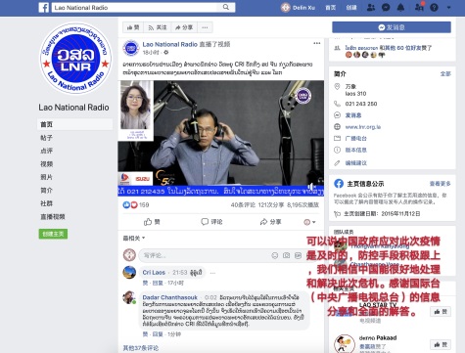Screen dimensions: 465x353
Task: Toggle like on LAO STAR TV page
Action: click(441, 312)
